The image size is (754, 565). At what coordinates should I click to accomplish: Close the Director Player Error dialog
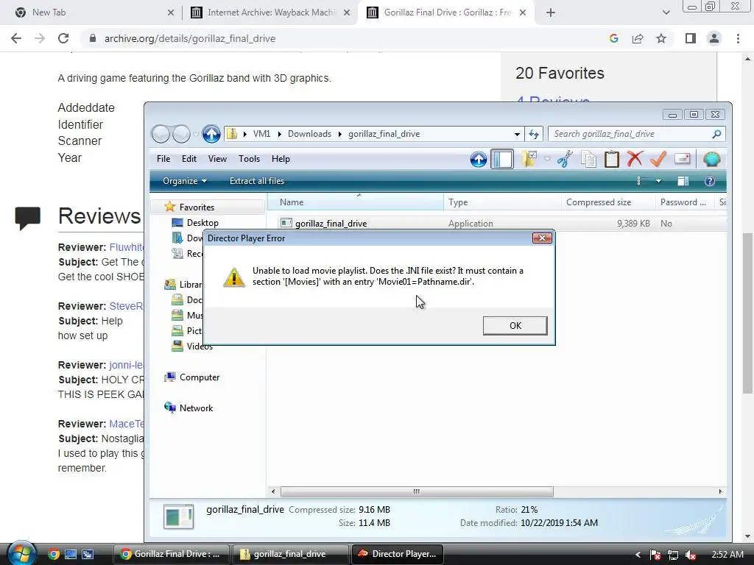pos(542,238)
